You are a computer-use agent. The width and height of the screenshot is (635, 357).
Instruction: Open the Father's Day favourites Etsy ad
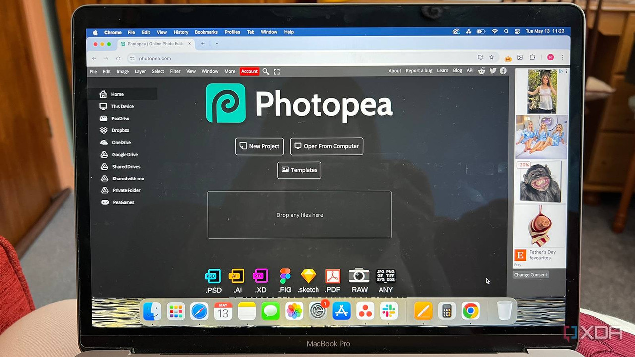click(x=540, y=236)
